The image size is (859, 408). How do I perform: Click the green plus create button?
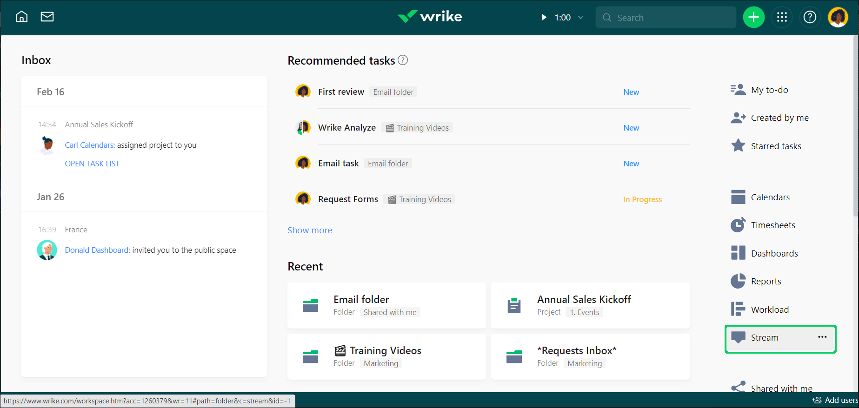point(753,17)
